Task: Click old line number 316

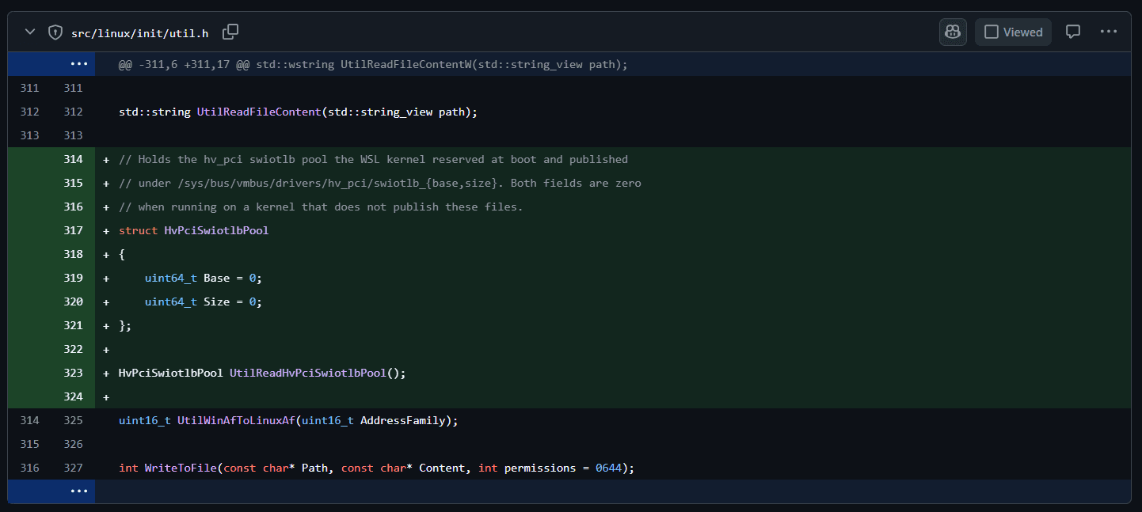Action: [x=30, y=468]
